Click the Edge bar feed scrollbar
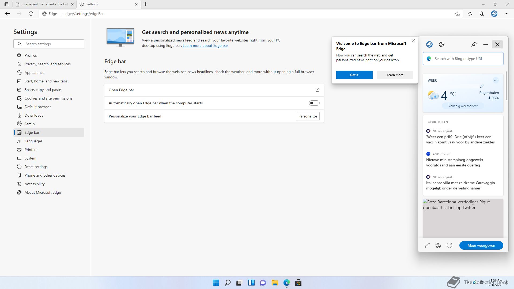The image size is (514, 289). coord(506,86)
